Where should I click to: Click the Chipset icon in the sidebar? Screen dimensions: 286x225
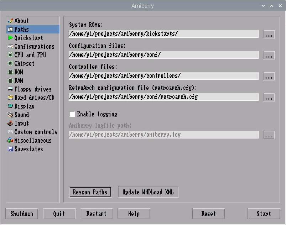11,64
